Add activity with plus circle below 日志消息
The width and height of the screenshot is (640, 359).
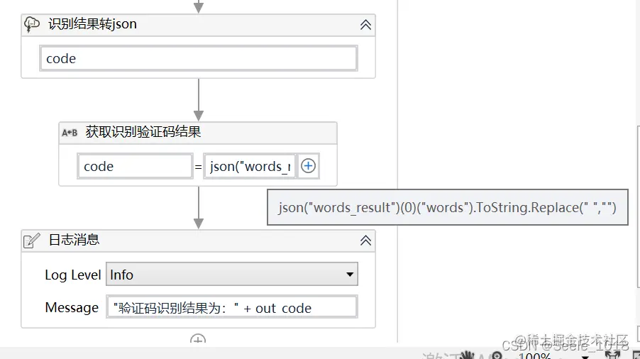(x=198, y=339)
